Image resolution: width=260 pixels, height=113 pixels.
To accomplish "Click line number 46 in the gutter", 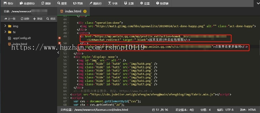I will pos(65,26).
